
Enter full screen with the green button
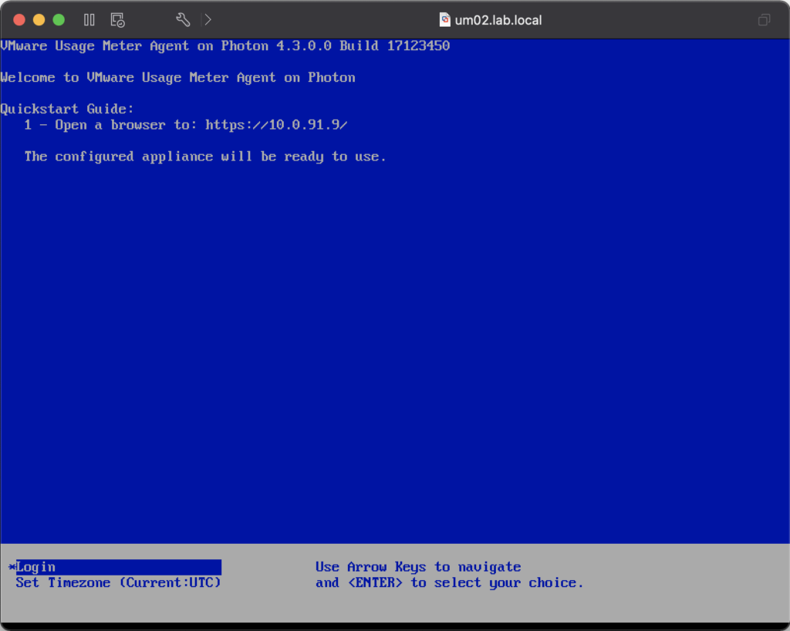59,19
